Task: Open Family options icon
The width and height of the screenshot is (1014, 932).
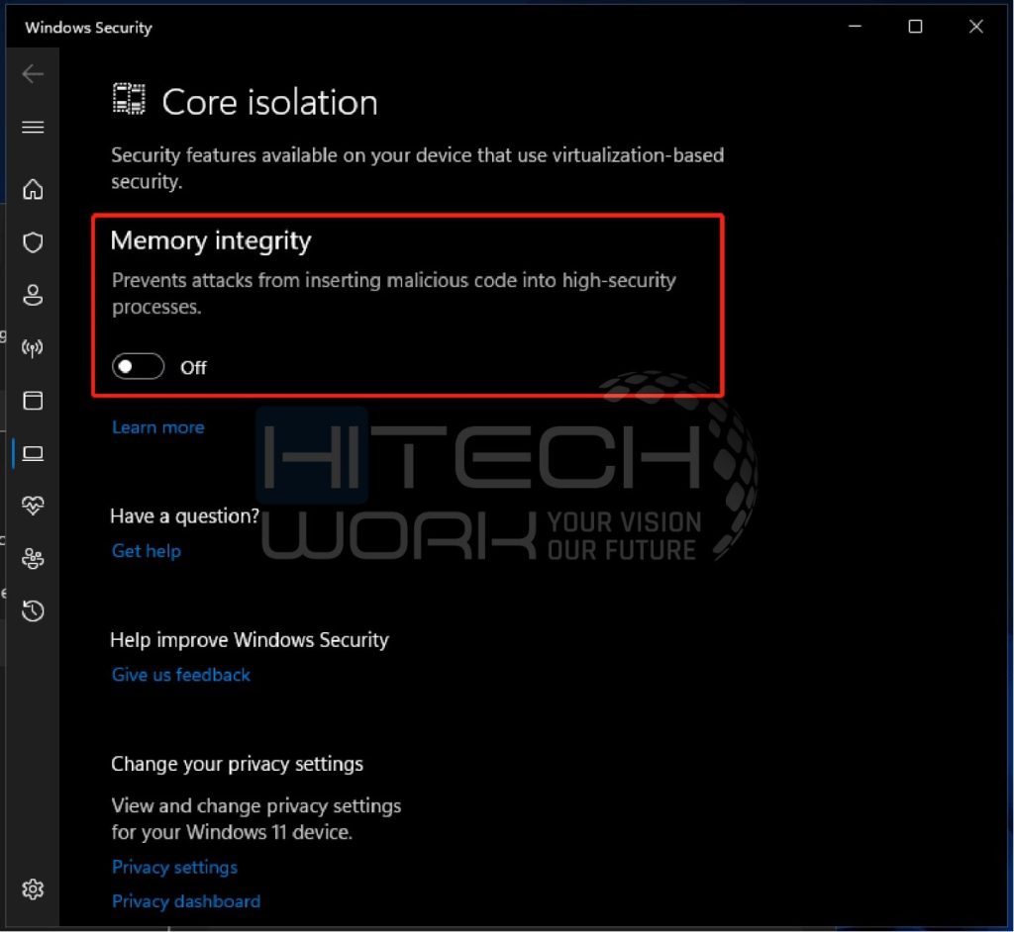Action: 33,558
